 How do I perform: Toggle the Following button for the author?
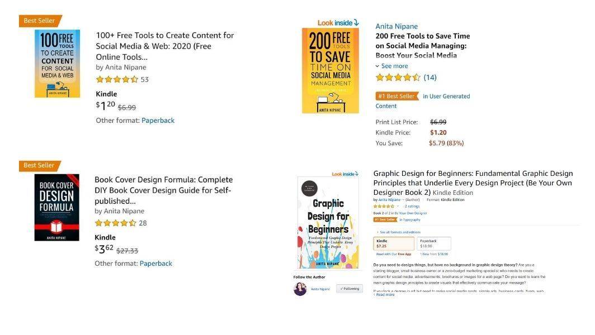(x=350, y=289)
